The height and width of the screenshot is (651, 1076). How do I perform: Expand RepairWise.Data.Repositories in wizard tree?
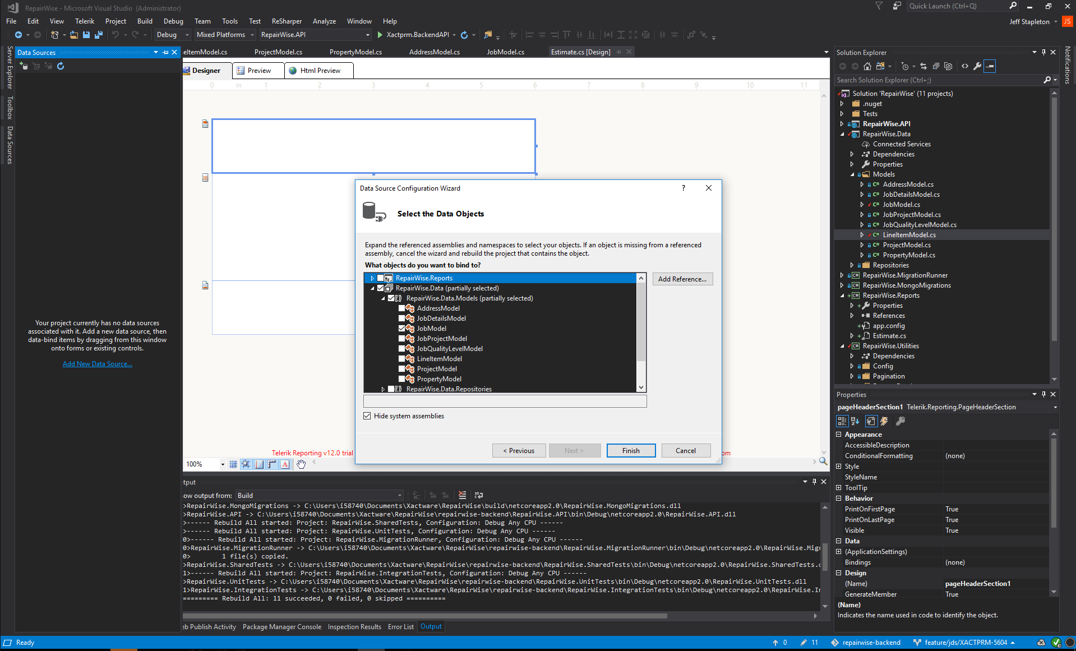click(x=382, y=389)
